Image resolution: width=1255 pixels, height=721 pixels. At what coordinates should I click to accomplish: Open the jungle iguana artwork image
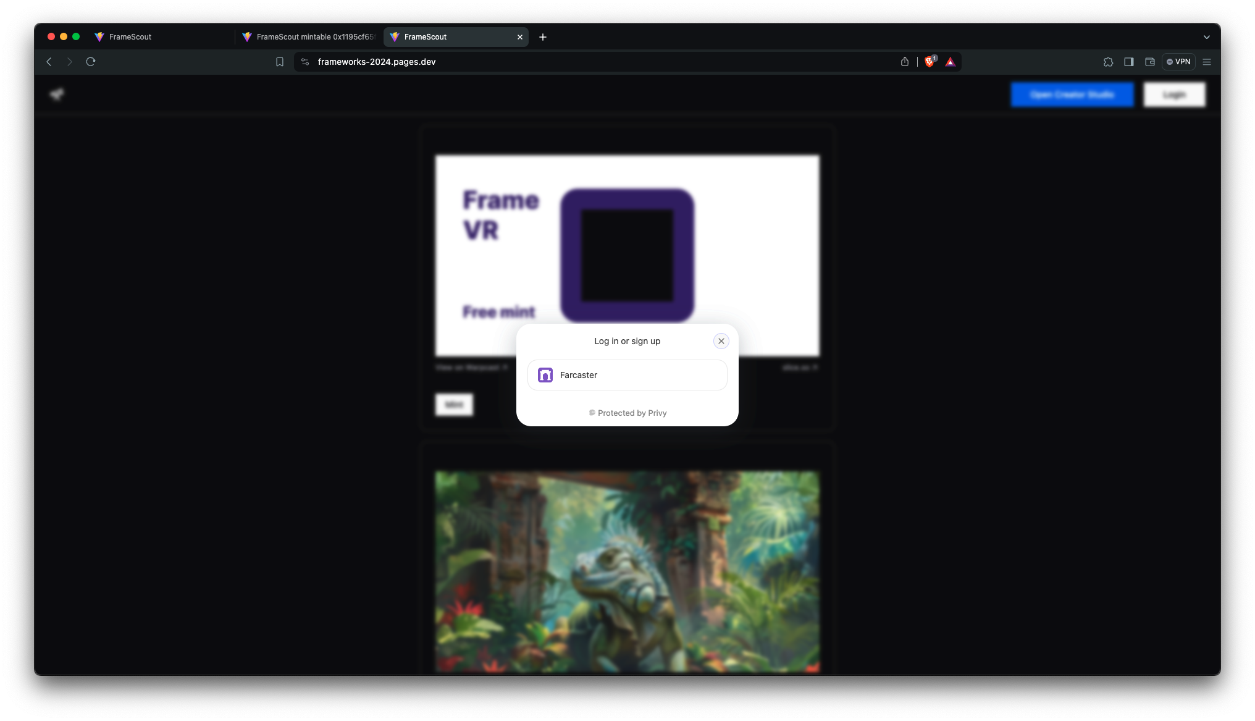click(x=627, y=572)
